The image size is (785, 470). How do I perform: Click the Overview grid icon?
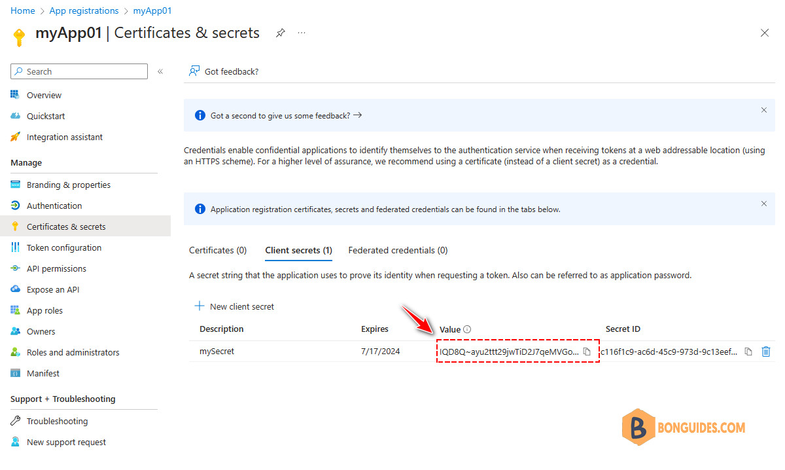[x=15, y=95]
